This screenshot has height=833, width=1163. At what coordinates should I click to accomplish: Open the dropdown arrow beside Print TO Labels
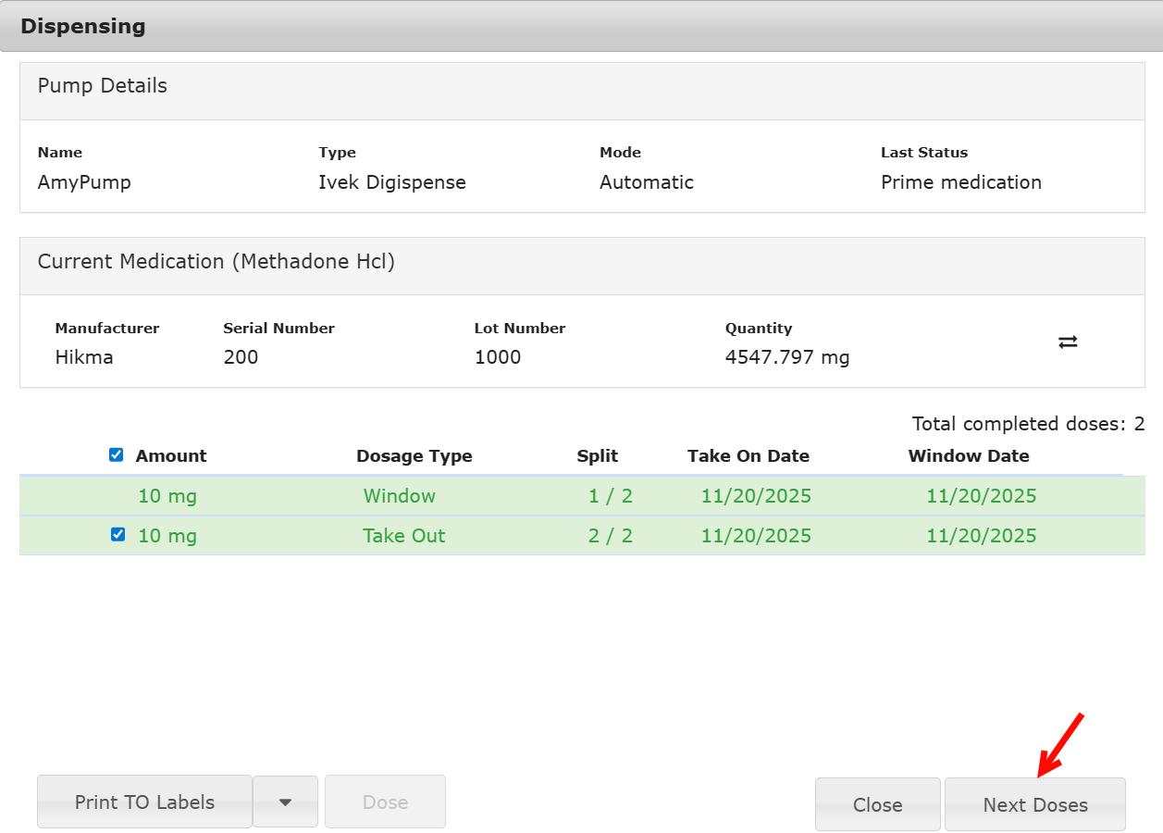[x=285, y=802]
